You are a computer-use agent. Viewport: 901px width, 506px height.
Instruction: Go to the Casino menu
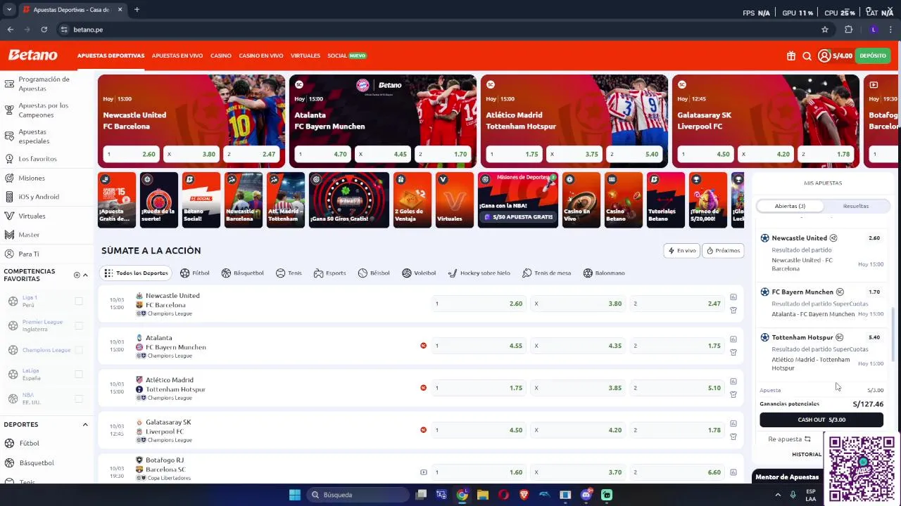[x=221, y=56]
